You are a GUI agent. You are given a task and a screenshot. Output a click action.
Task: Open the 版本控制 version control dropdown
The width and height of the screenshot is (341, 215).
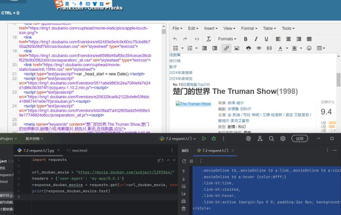click(x=34, y=138)
